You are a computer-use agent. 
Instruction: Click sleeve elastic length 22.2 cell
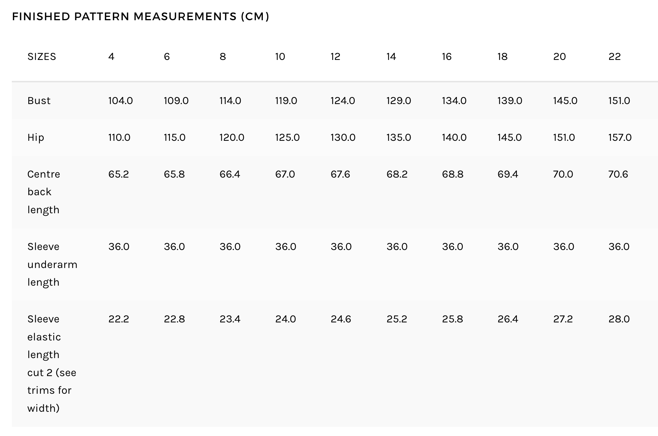[119, 319]
